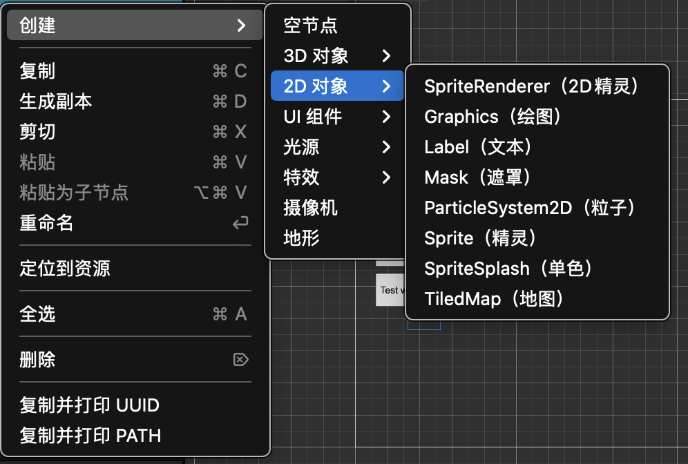Image resolution: width=688 pixels, height=464 pixels.
Task: Select 粘贴为子节点 entry
Action: tap(135, 192)
